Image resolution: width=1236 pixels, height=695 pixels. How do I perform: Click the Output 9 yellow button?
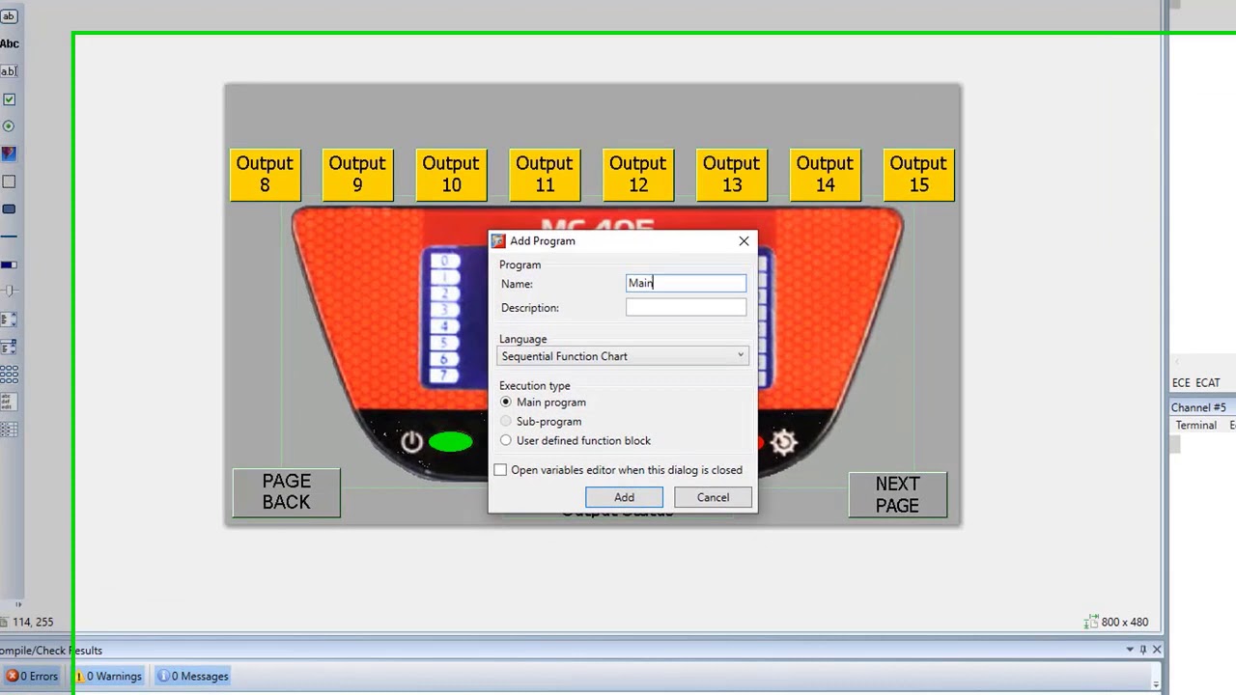click(x=357, y=174)
